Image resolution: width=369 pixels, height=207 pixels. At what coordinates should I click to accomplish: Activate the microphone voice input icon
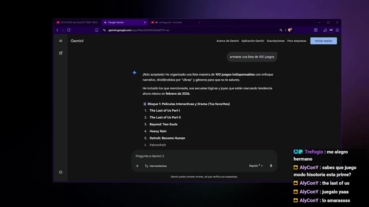pos(271,166)
